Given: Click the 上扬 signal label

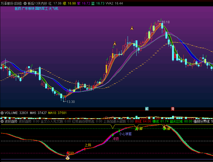Looking at the screenshot, I should (88, 145).
